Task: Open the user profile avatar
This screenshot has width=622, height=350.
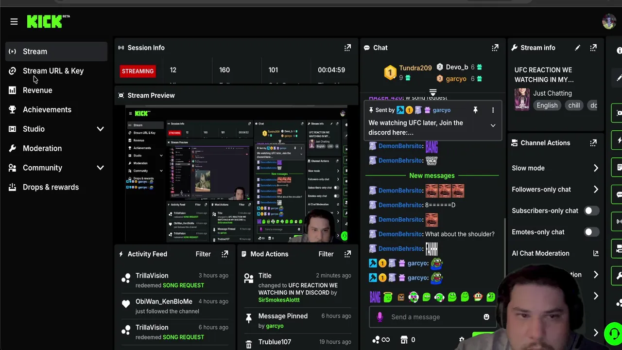Action: tap(609, 21)
